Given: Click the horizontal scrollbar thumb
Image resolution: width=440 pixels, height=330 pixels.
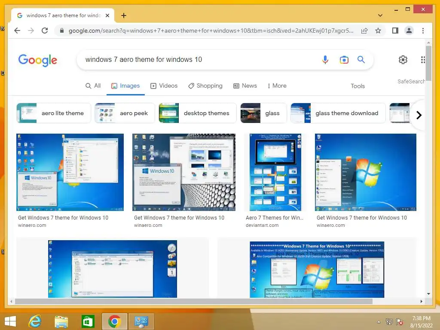Looking at the screenshot, I should (194, 301).
